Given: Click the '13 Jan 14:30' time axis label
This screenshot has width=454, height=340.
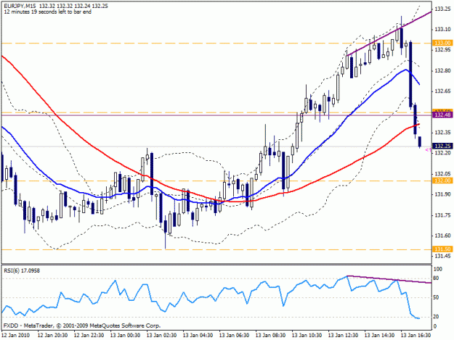Looking at the screenshot, I should (x=379, y=335).
